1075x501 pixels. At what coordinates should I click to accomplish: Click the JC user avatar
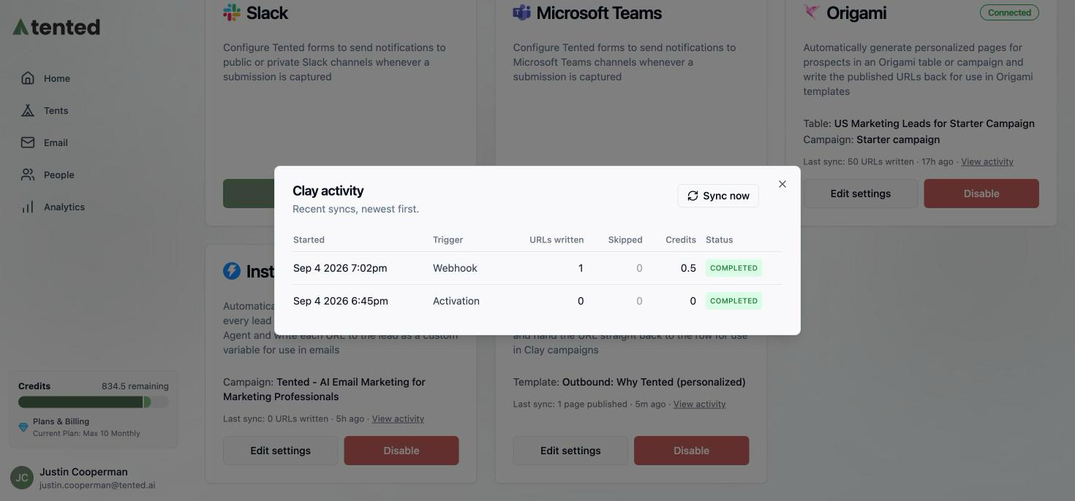coord(22,478)
